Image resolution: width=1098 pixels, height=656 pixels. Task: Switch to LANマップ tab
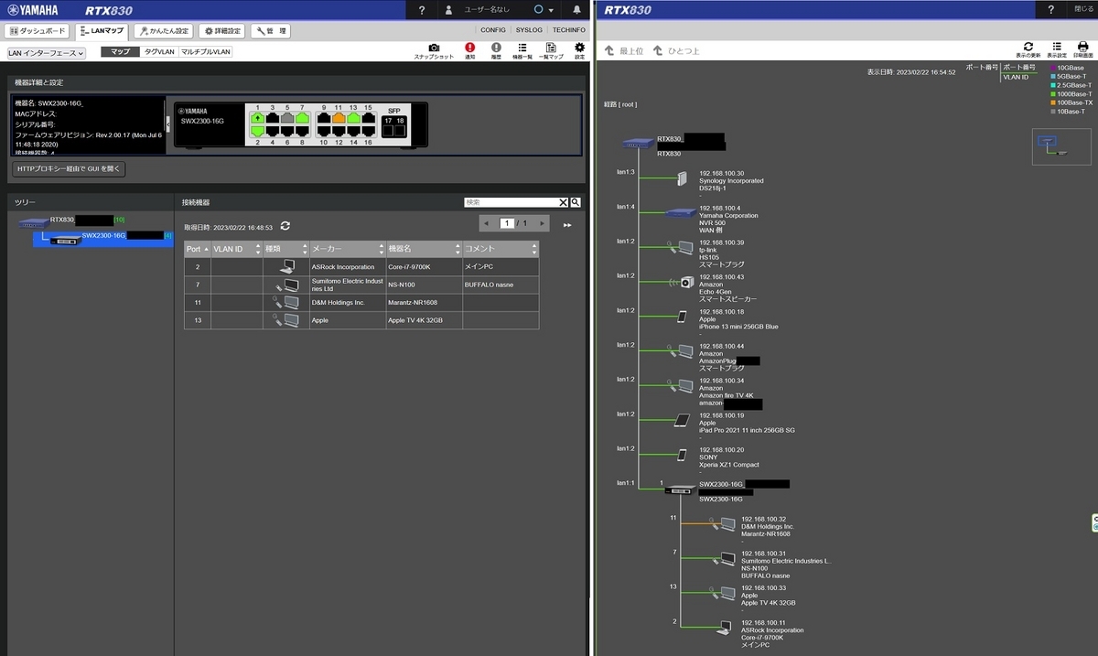pos(102,31)
